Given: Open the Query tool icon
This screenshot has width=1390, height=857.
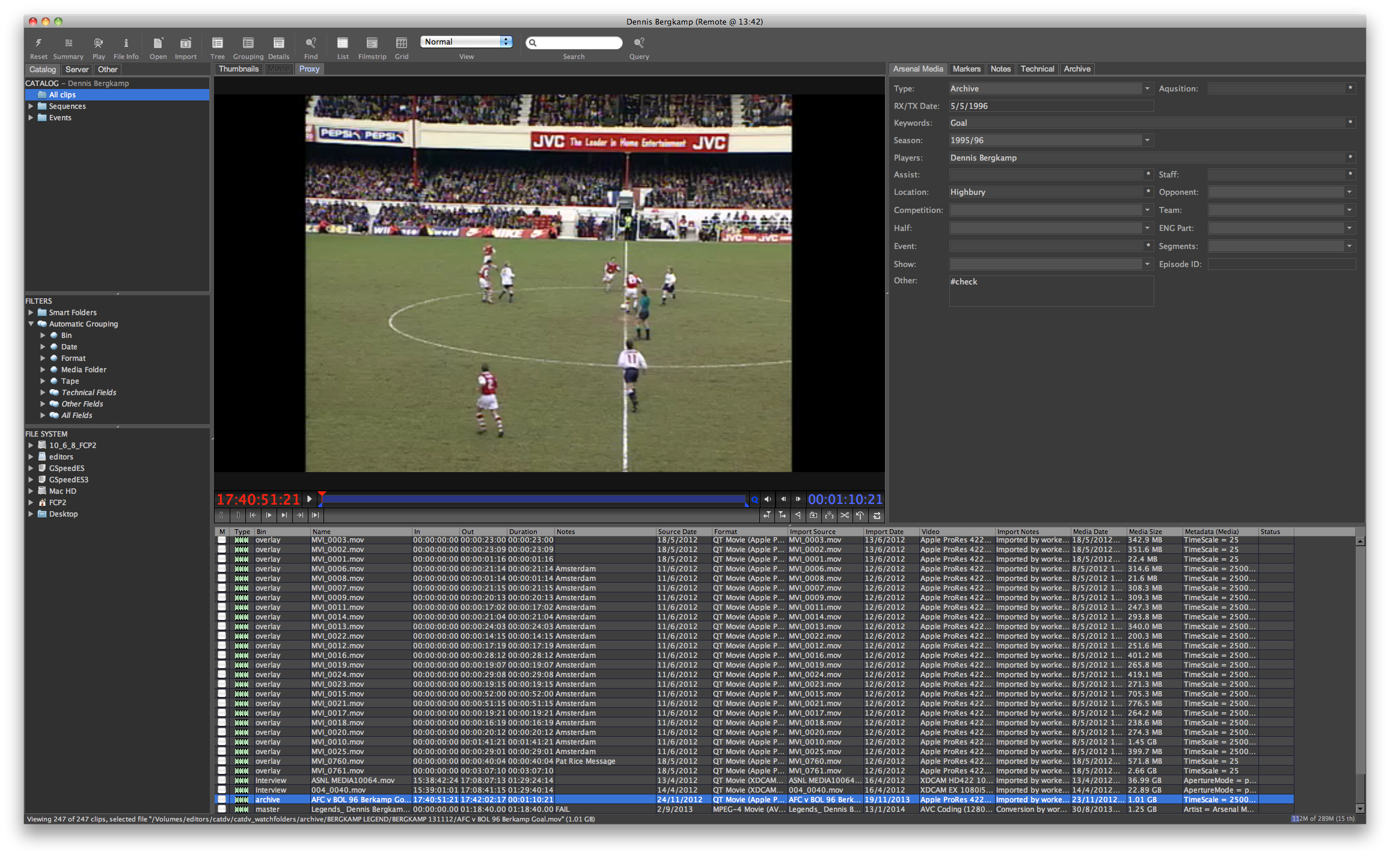Looking at the screenshot, I should pos(638,43).
